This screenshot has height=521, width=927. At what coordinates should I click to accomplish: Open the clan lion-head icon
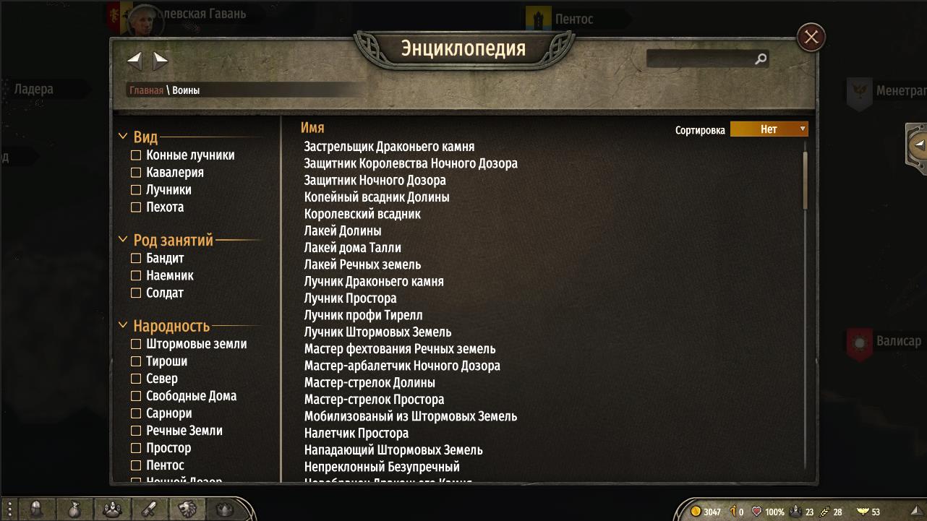(187, 509)
